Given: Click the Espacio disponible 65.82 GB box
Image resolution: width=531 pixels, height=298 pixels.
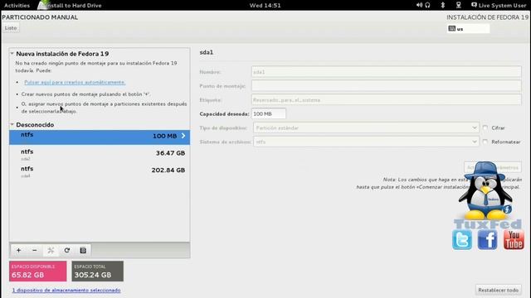Looking at the screenshot, I should click(38, 271).
